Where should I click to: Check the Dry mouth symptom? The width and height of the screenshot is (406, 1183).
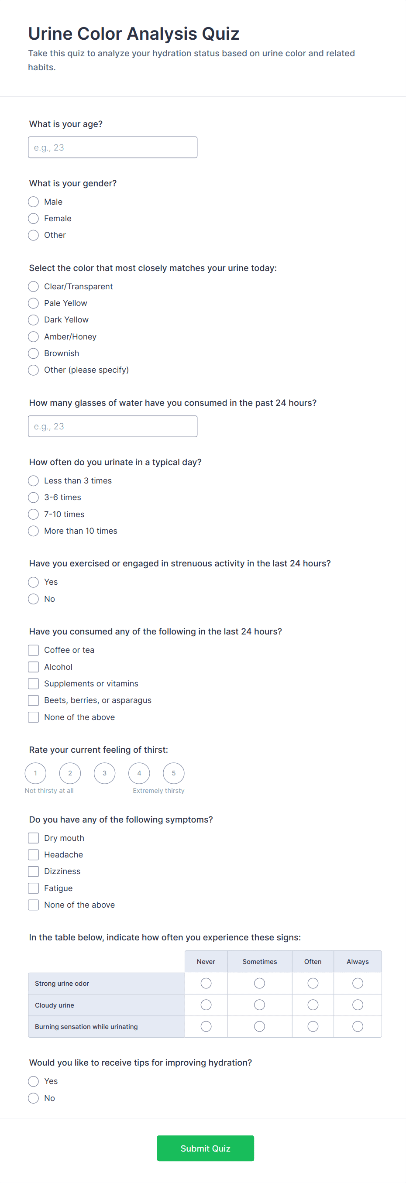tap(34, 838)
